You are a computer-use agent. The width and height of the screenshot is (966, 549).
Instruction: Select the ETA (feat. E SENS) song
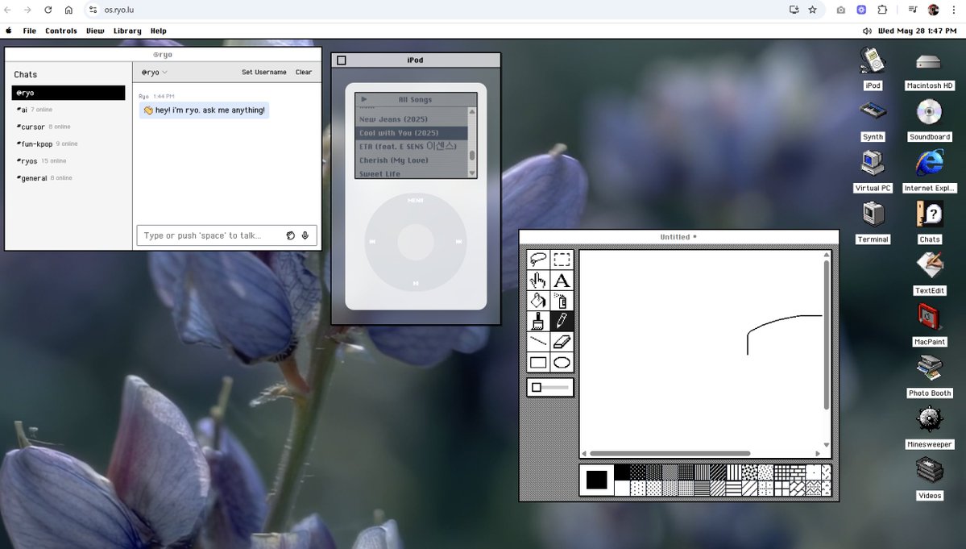(x=412, y=146)
